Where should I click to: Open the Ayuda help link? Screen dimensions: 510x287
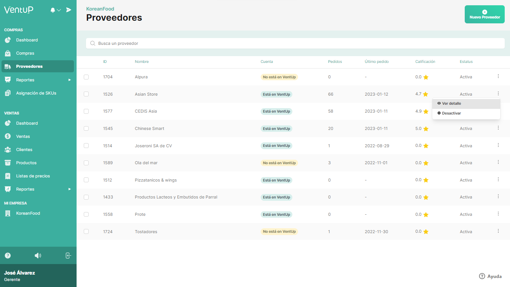[x=490, y=276]
